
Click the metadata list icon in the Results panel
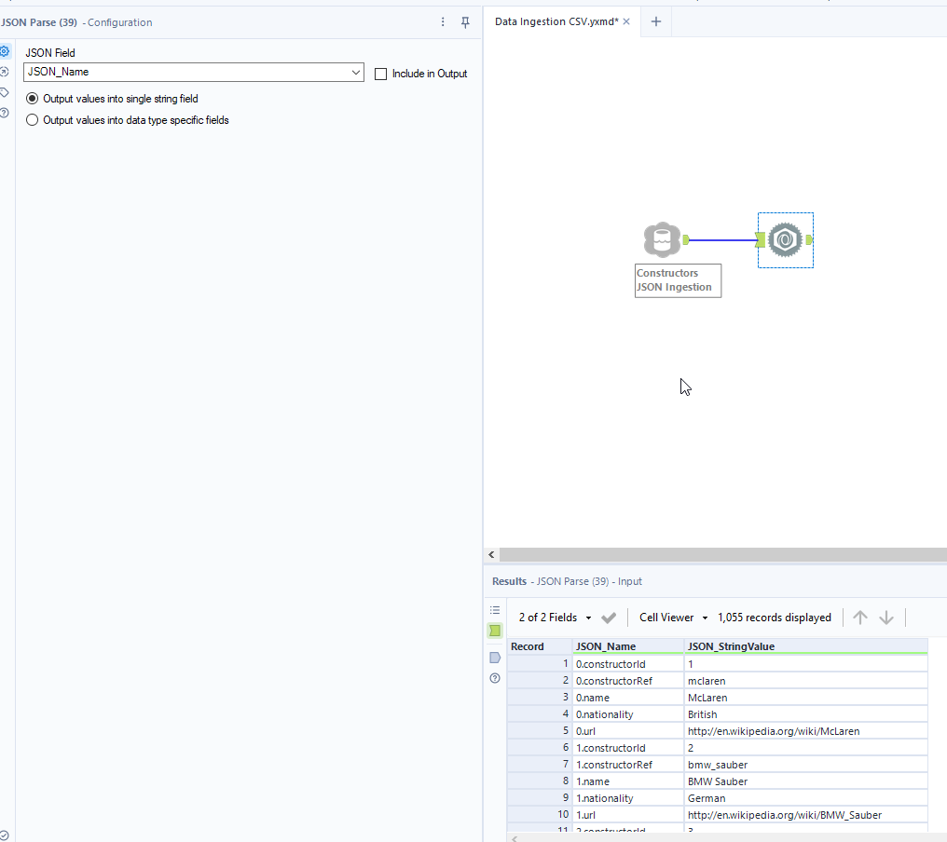(x=495, y=608)
